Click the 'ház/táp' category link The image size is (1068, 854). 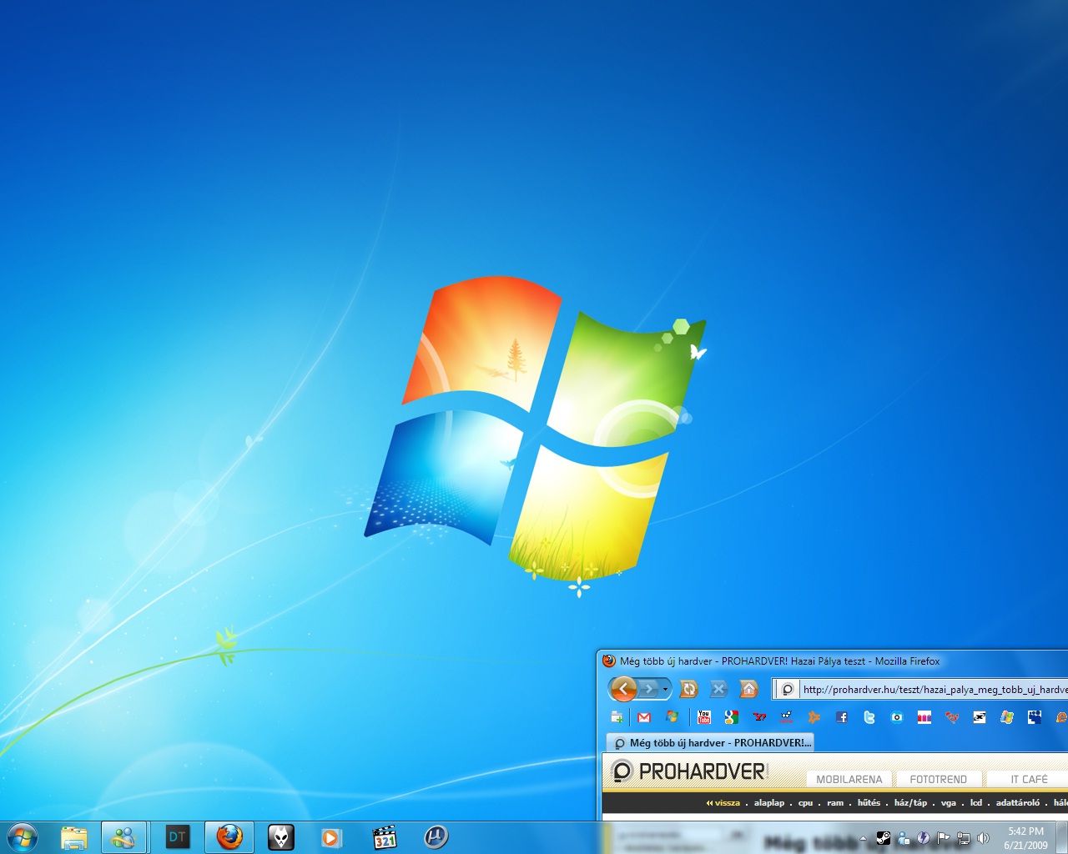910,803
